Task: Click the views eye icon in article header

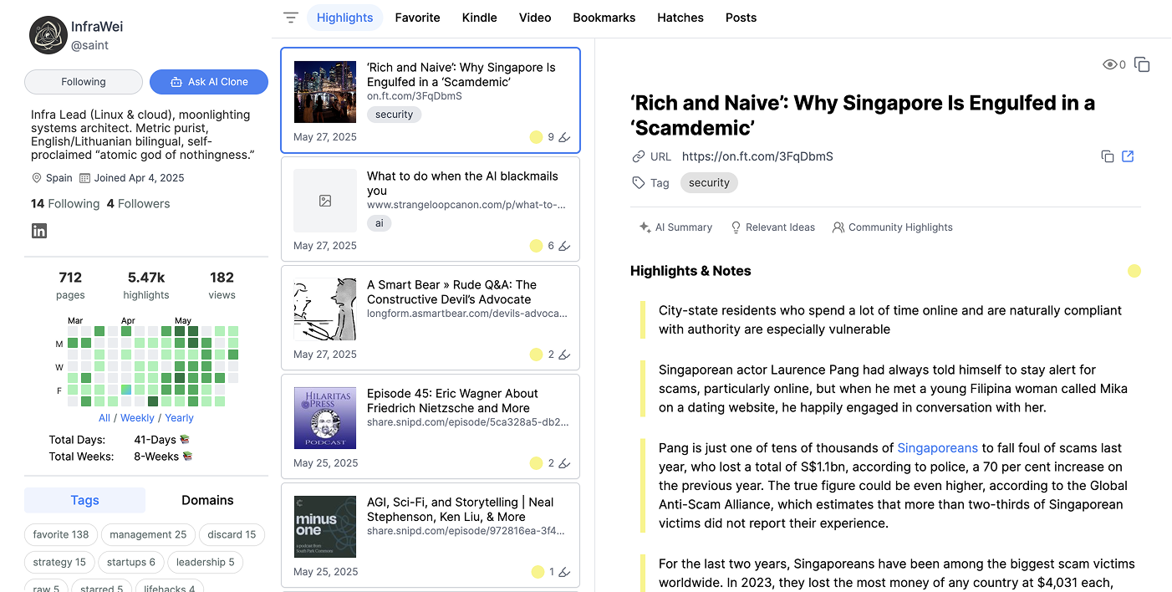Action: 1110,64
